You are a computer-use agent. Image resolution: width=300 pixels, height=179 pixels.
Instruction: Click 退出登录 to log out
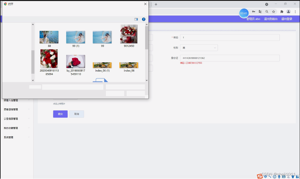tap(287, 19)
